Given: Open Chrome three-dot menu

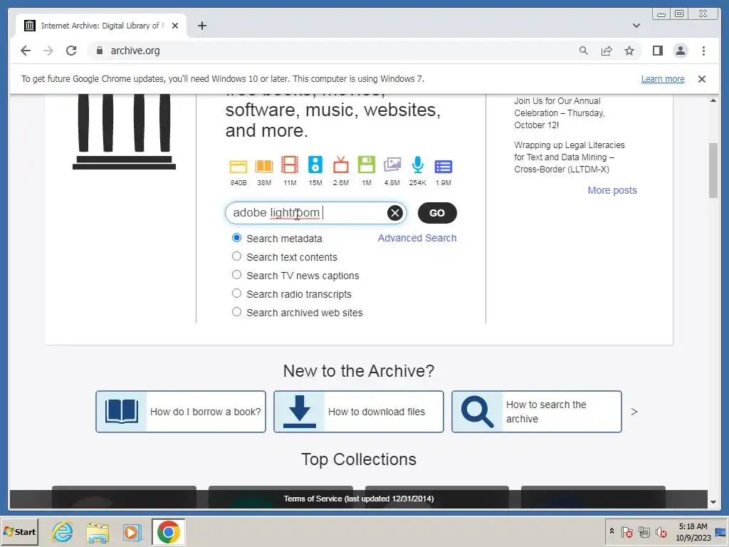Looking at the screenshot, I should pos(703,51).
